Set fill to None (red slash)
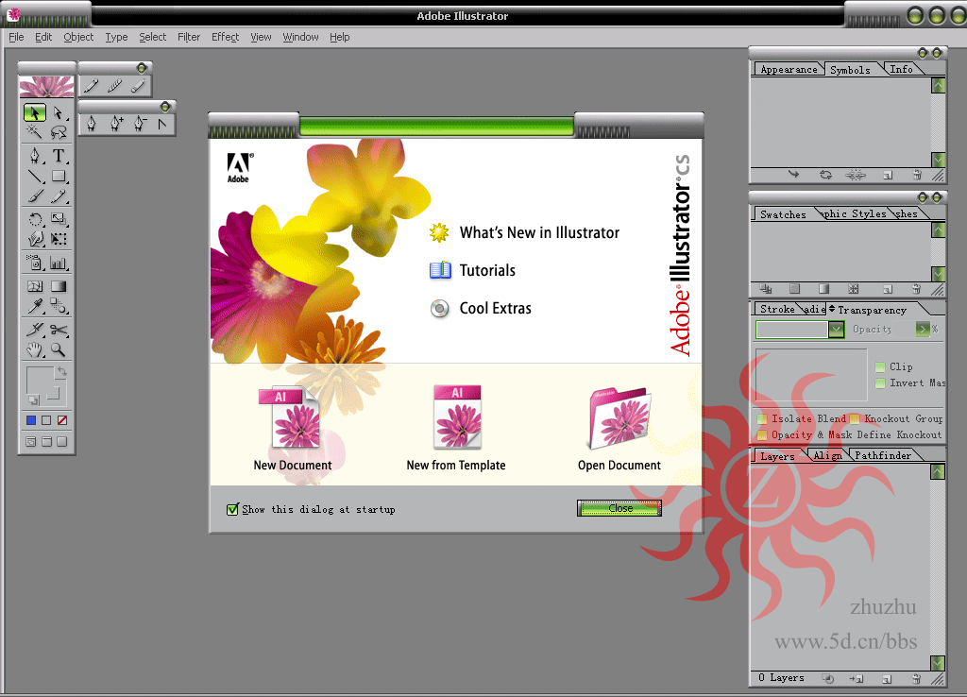This screenshot has height=697, width=967. pyautogui.click(x=62, y=420)
